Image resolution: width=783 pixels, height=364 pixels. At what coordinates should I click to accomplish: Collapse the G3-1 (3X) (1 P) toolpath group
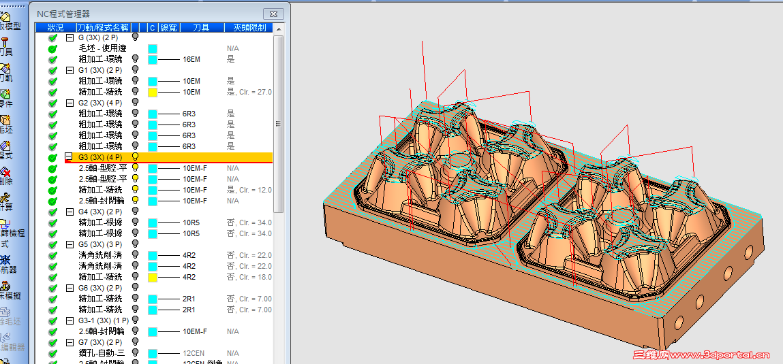[x=70, y=320]
